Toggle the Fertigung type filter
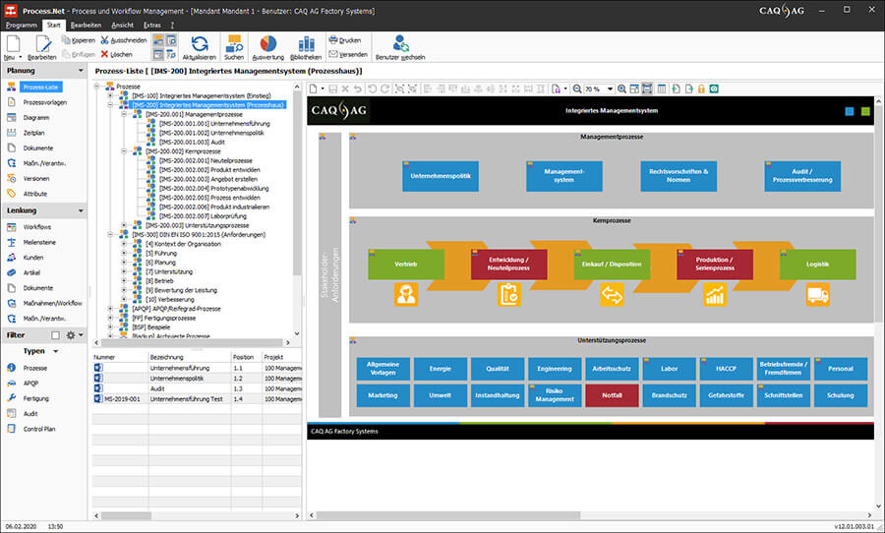Screen dimensions: 885x533 36,398
